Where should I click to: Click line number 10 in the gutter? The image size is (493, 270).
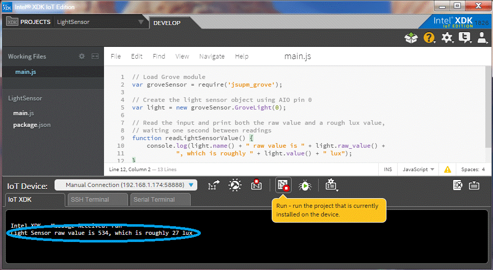[x=121, y=146]
